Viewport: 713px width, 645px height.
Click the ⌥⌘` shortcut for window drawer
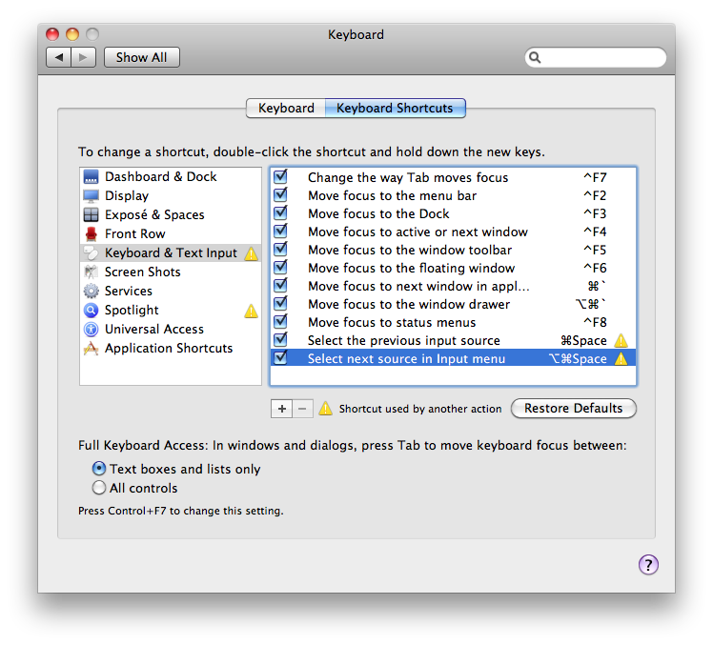[x=591, y=304]
